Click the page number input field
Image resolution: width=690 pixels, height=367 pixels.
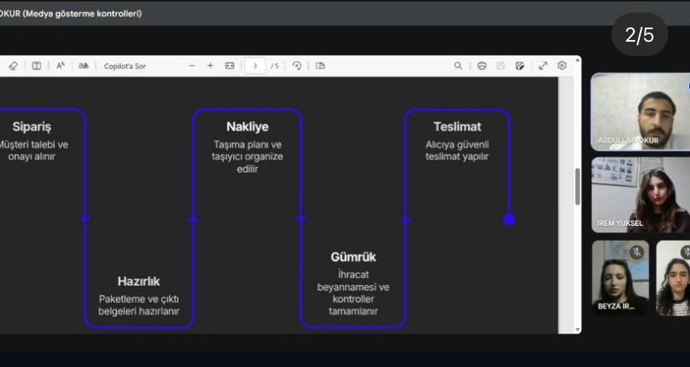(255, 66)
